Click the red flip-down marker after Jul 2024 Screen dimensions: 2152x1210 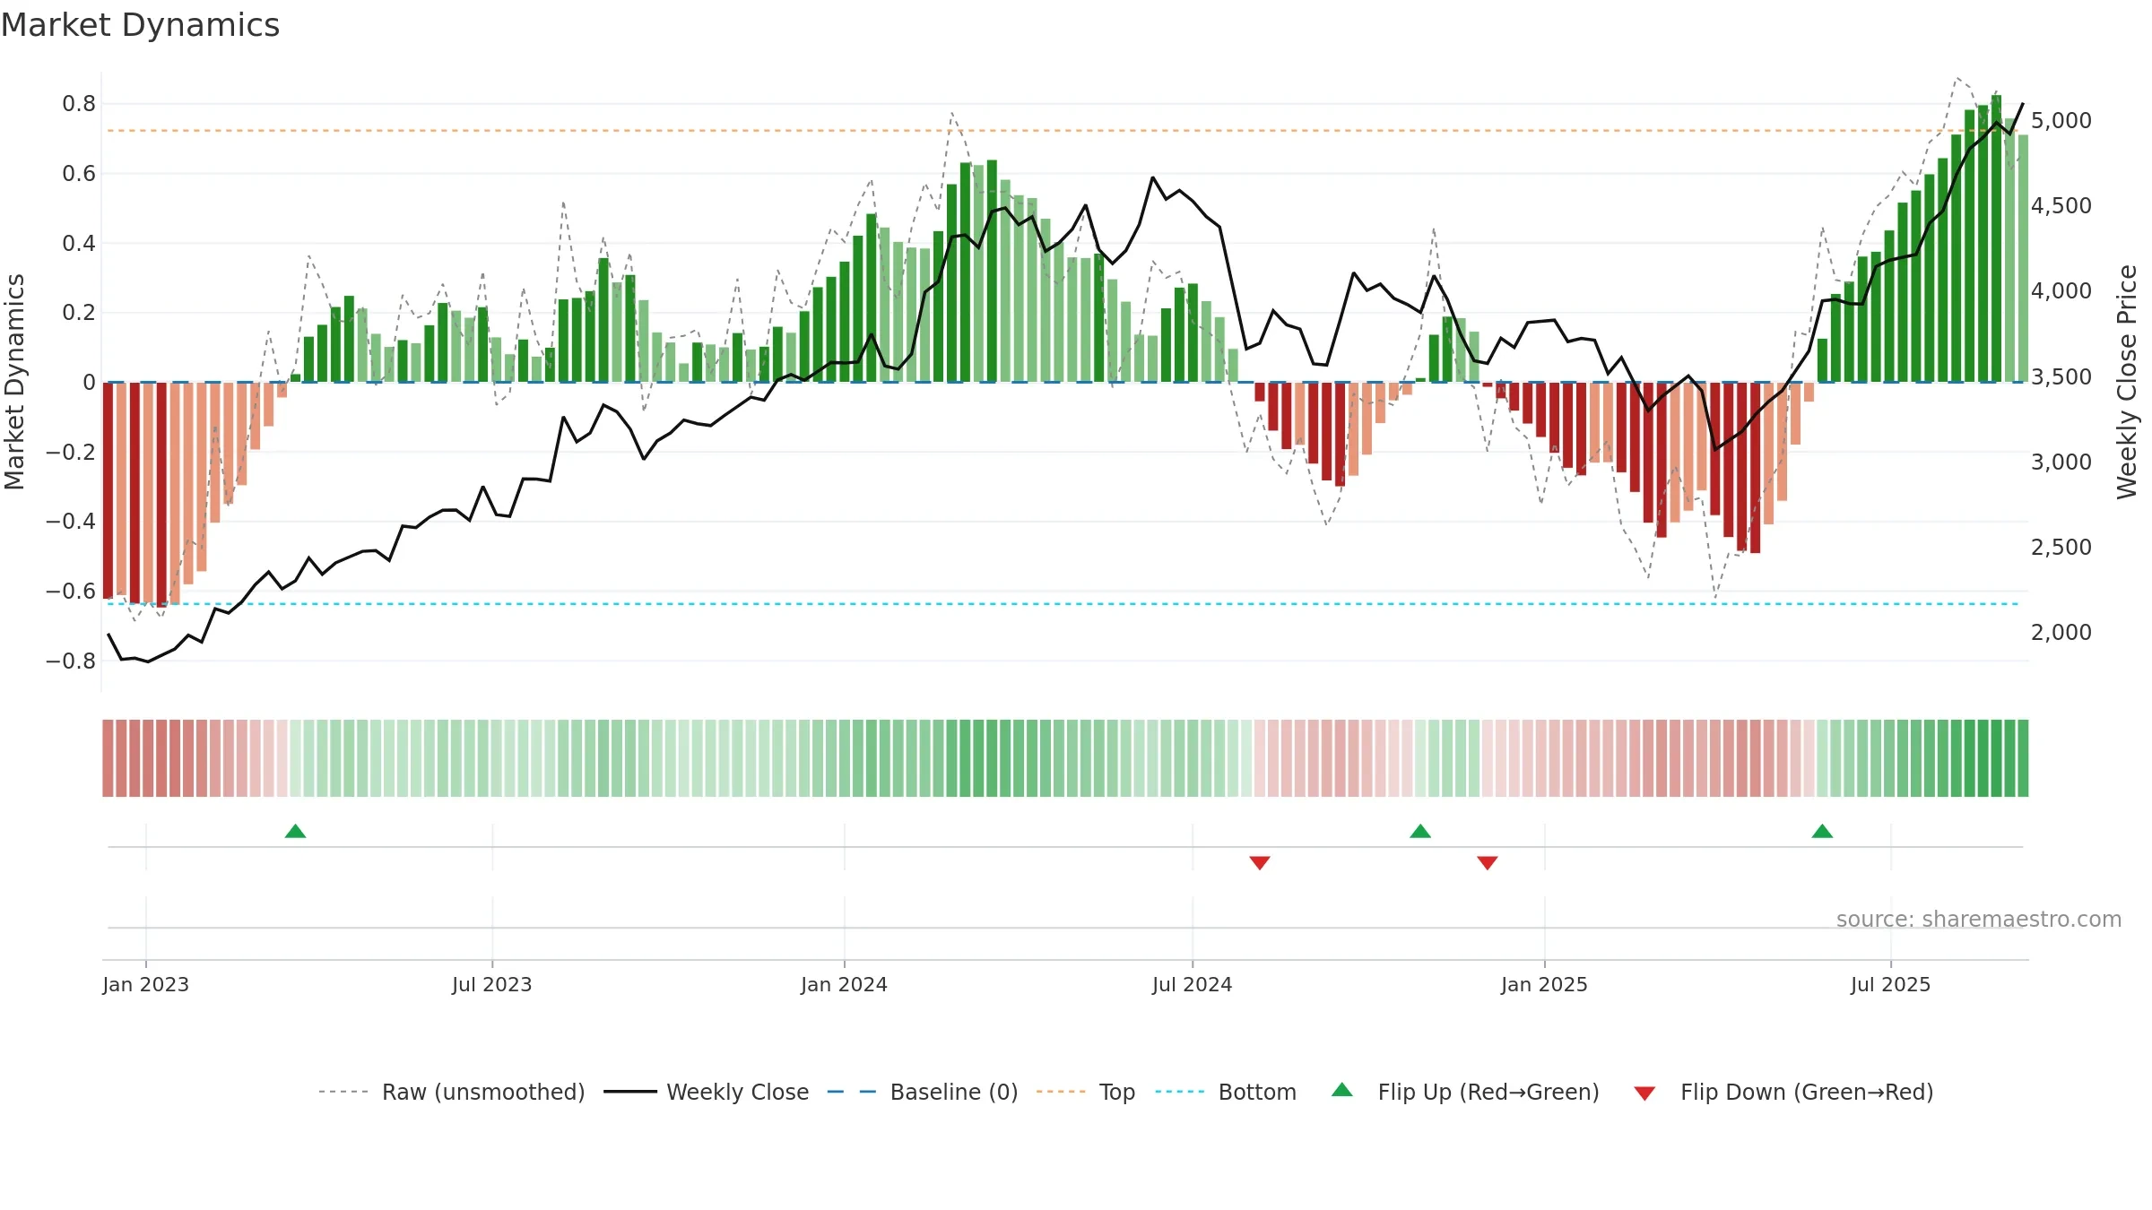[1260, 863]
